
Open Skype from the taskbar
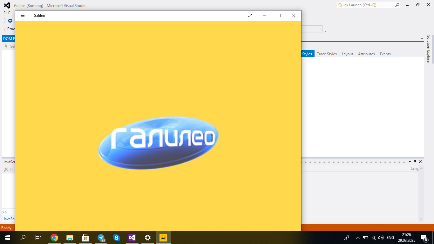116,238
